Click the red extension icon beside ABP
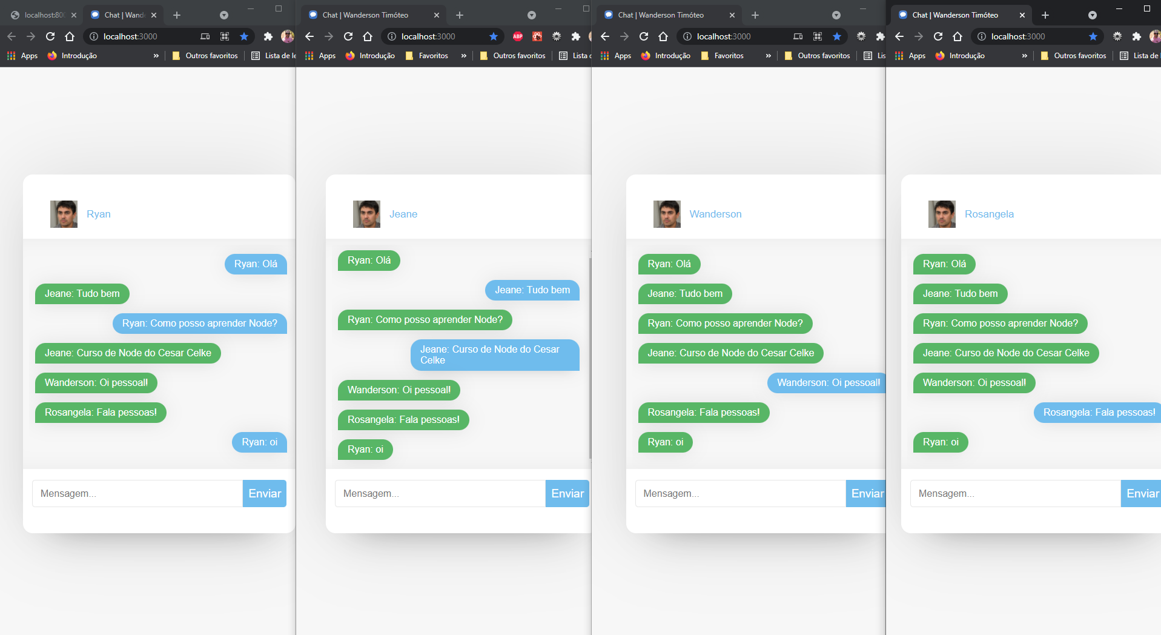This screenshot has width=1161, height=635. click(x=537, y=36)
